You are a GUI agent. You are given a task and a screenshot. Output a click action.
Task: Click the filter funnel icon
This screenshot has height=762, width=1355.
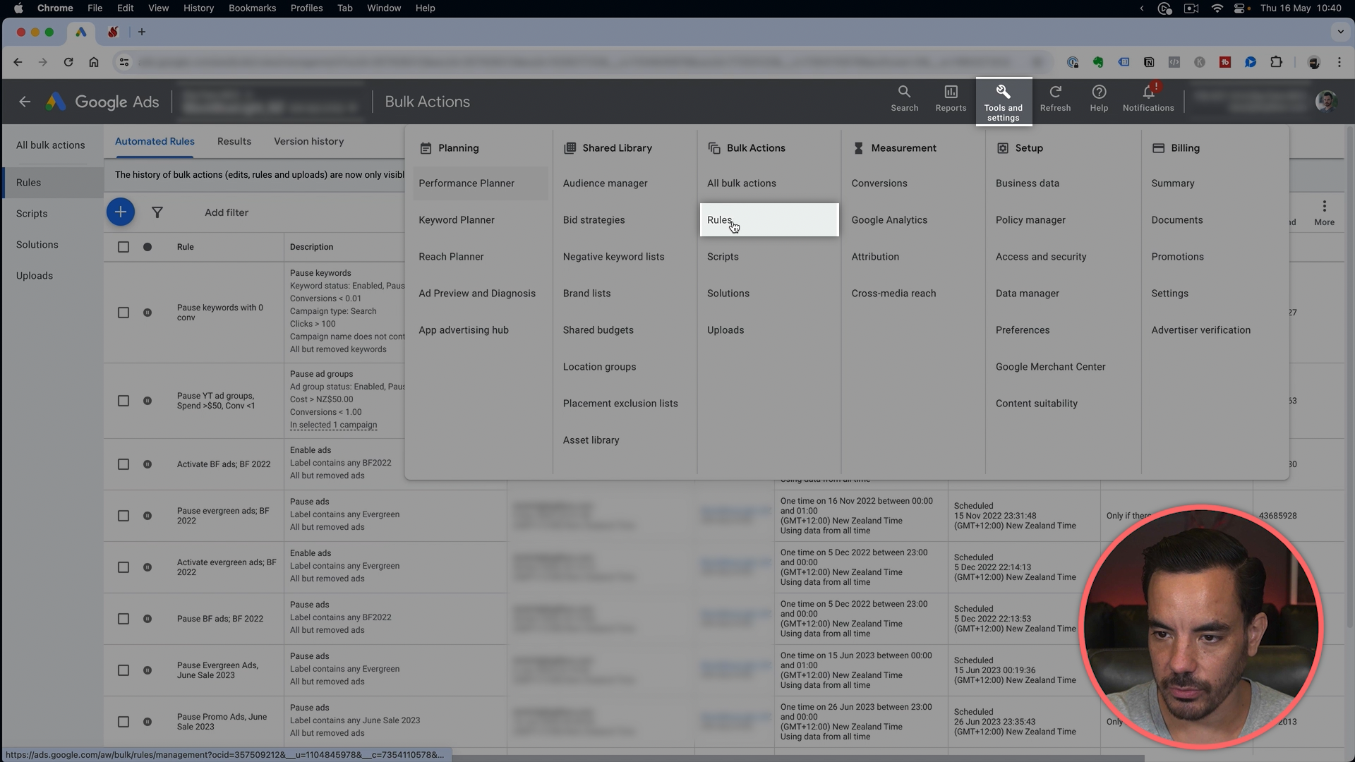point(157,212)
